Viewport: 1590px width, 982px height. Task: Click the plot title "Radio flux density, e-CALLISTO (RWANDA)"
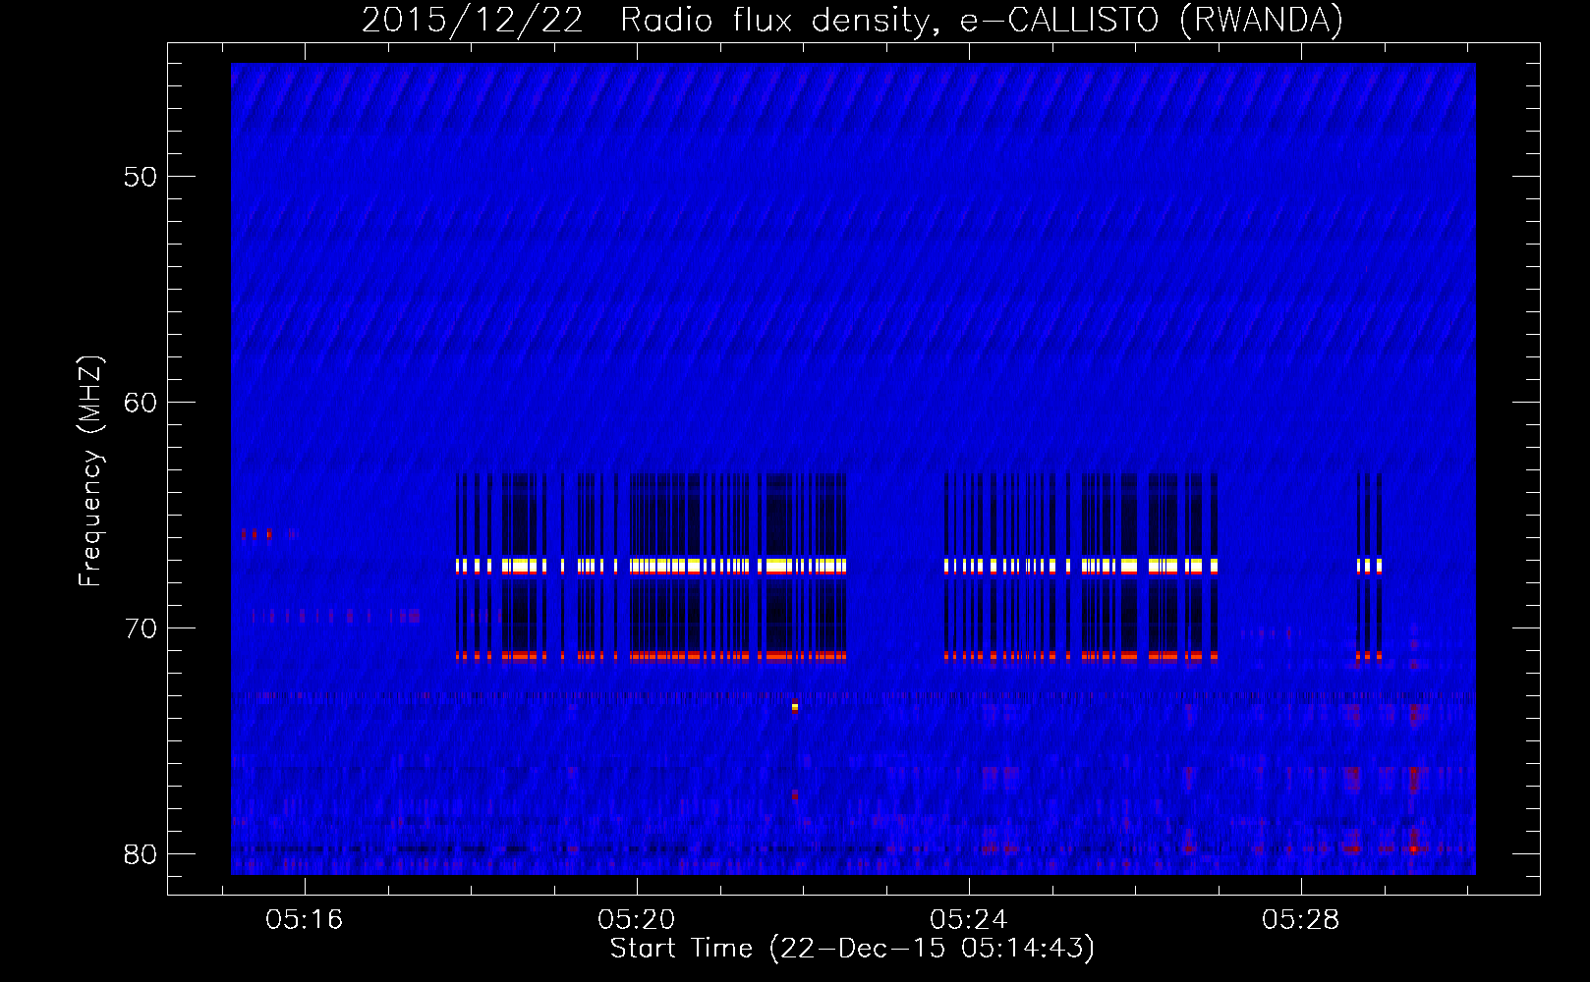(x=982, y=20)
